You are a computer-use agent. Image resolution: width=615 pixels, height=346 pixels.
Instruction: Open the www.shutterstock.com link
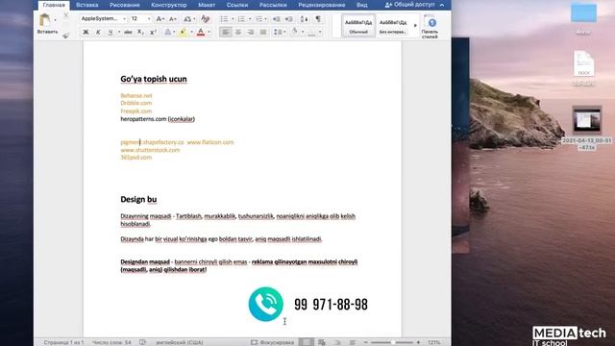[x=150, y=150]
